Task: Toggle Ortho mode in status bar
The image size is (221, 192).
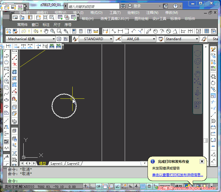Action: [x=92, y=187]
